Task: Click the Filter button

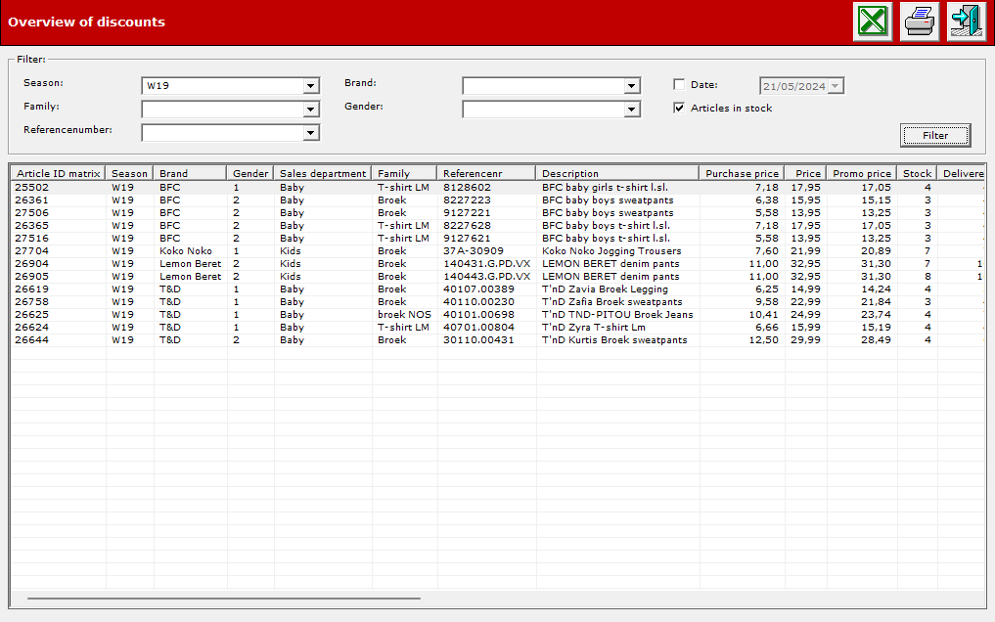Action: coord(935,135)
